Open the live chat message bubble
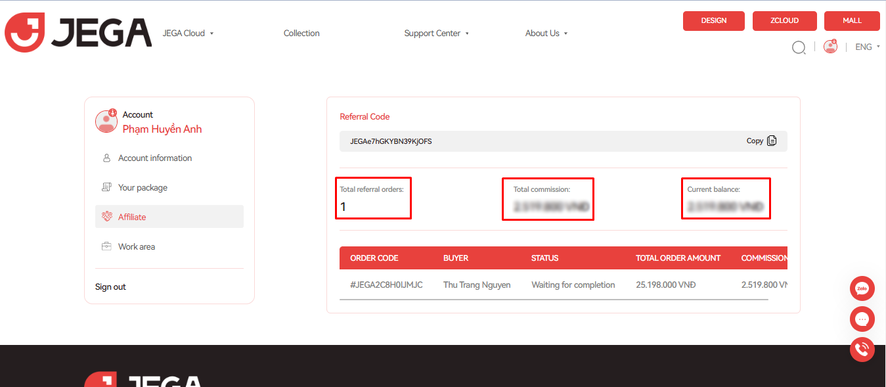The width and height of the screenshot is (886, 387). coord(862,319)
